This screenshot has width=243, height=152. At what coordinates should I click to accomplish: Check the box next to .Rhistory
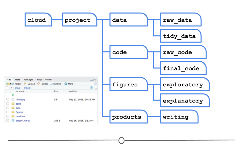point(8,100)
